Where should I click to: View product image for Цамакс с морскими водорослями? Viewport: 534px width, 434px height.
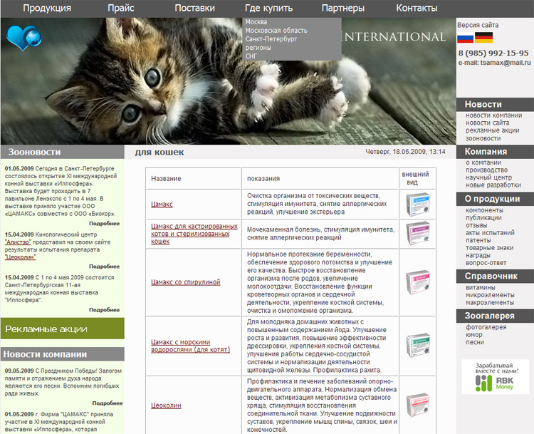click(418, 346)
